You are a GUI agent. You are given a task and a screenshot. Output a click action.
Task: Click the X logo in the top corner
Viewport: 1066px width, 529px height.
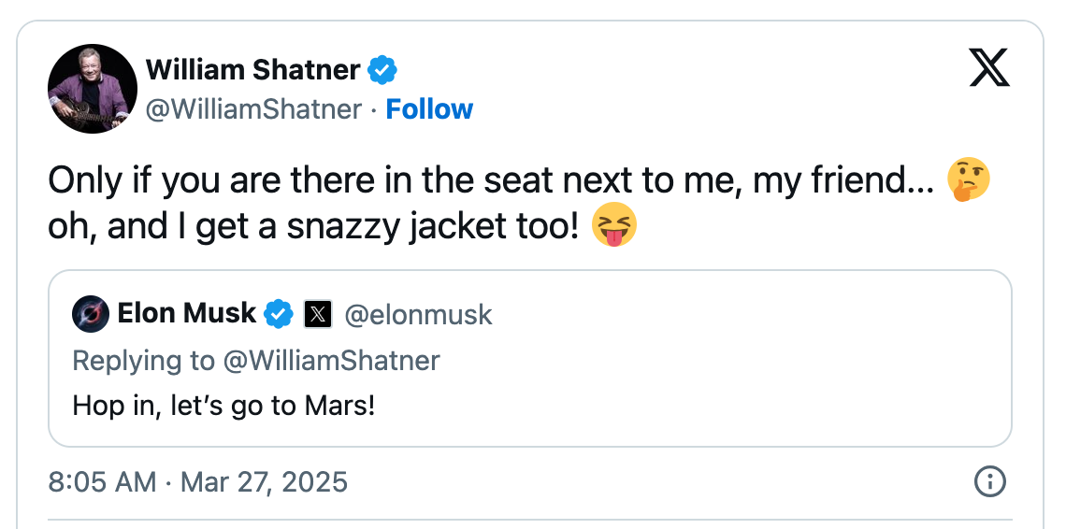coord(989,69)
